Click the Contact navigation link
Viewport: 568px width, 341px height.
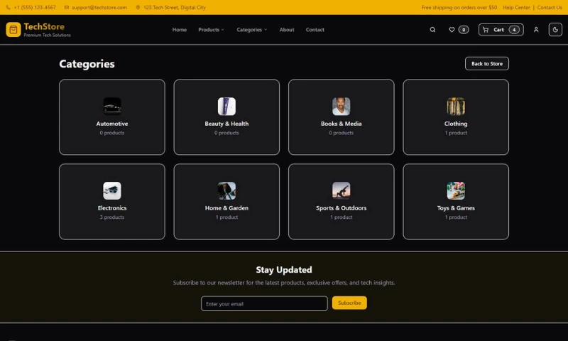(x=315, y=30)
